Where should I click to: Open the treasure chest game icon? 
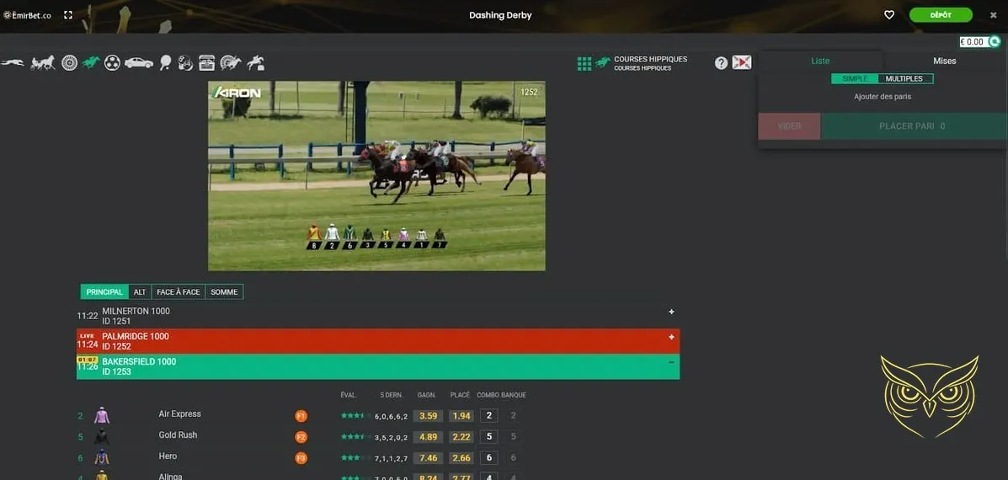coord(206,62)
